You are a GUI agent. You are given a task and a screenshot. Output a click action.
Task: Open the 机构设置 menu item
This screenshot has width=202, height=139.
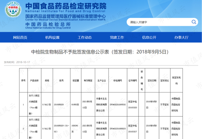pos(52,37)
